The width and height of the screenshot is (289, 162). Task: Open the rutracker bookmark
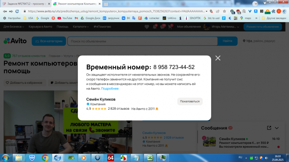pyautogui.click(x=152, y=18)
